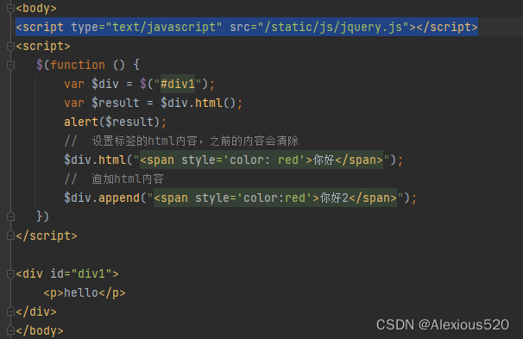Click the text/javascript type attribute value
The width and height of the screenshot is (523, 339).
[x=163, y=27]
